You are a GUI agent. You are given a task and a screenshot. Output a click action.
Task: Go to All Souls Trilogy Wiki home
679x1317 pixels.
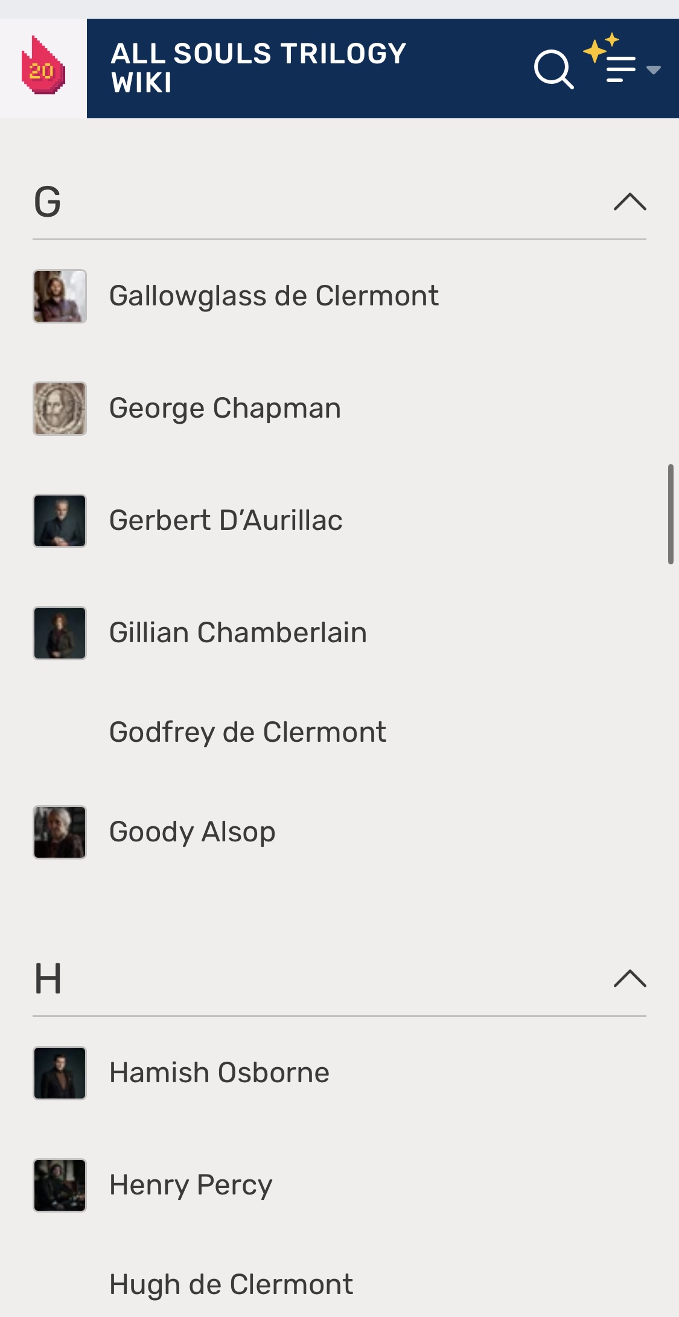tap(258, 68)
